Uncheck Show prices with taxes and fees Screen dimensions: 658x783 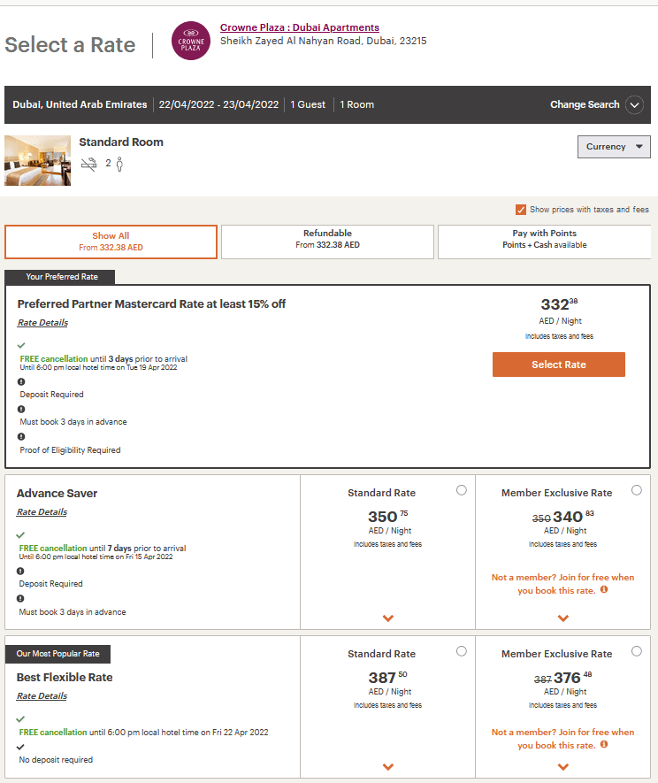pyautogui.click(x=521, y=210)
